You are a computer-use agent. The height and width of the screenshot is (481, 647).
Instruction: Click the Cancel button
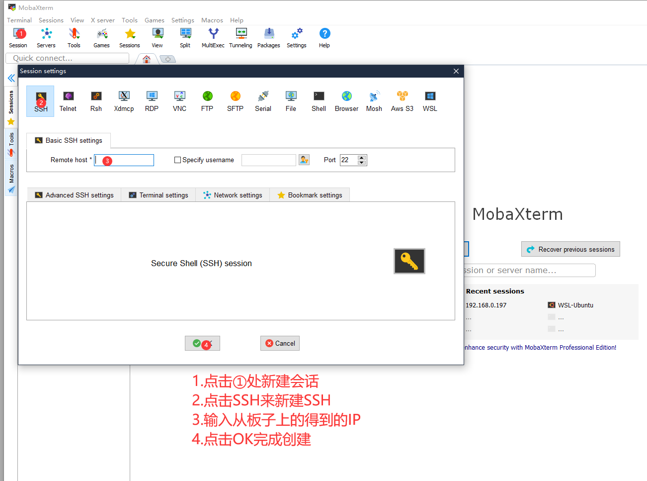pyautogui.click(x=280, y=343)
